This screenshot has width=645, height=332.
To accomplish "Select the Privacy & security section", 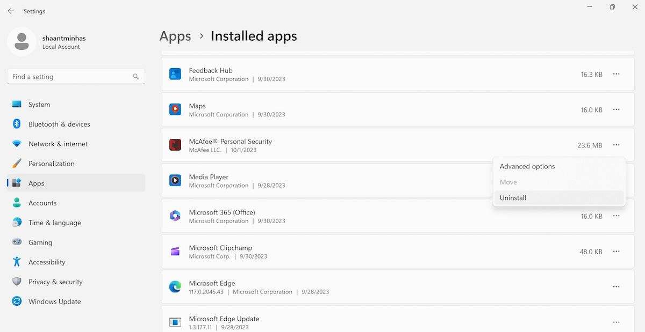I will click(55, 282).
